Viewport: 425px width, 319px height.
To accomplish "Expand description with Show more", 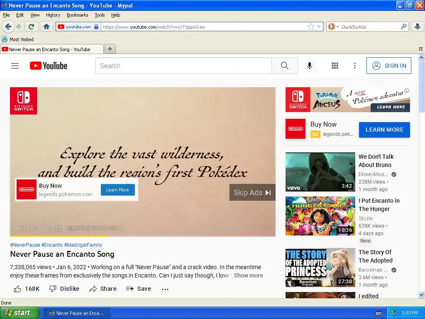I will point(248,275).
